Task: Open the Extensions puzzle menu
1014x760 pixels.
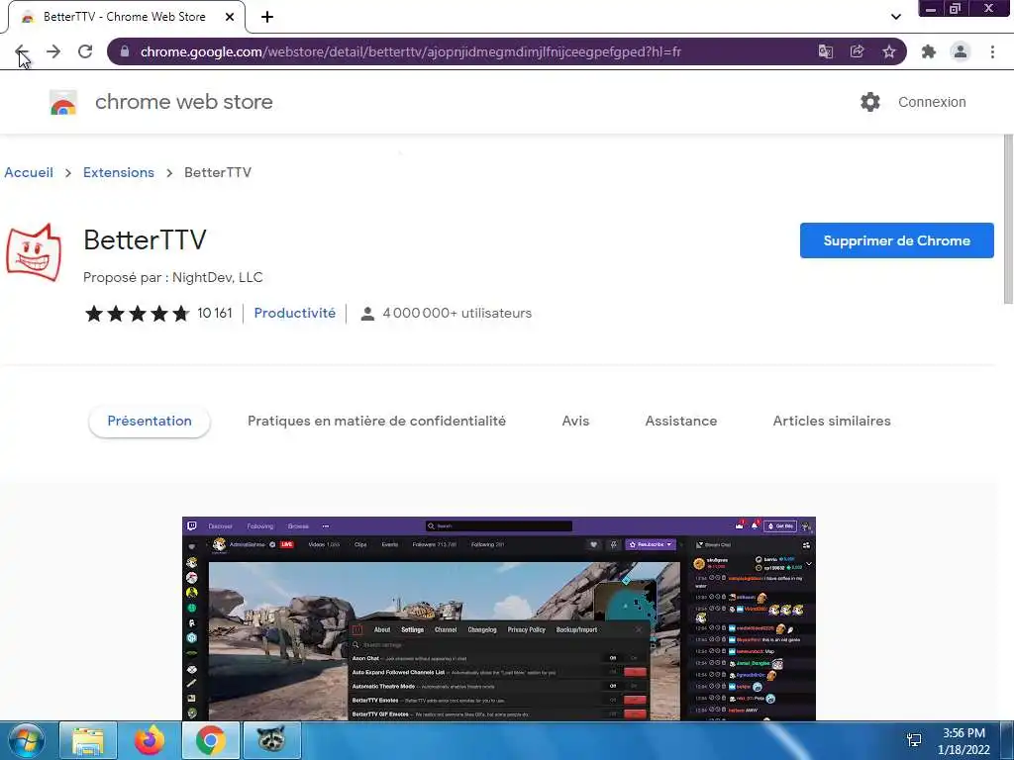Action: click(x=929, y=51)
